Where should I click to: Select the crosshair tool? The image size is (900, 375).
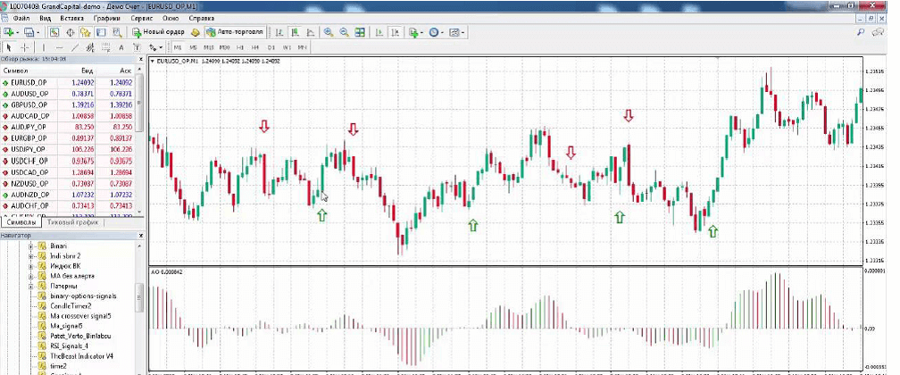pyautogui.click(x=25, y=46)
